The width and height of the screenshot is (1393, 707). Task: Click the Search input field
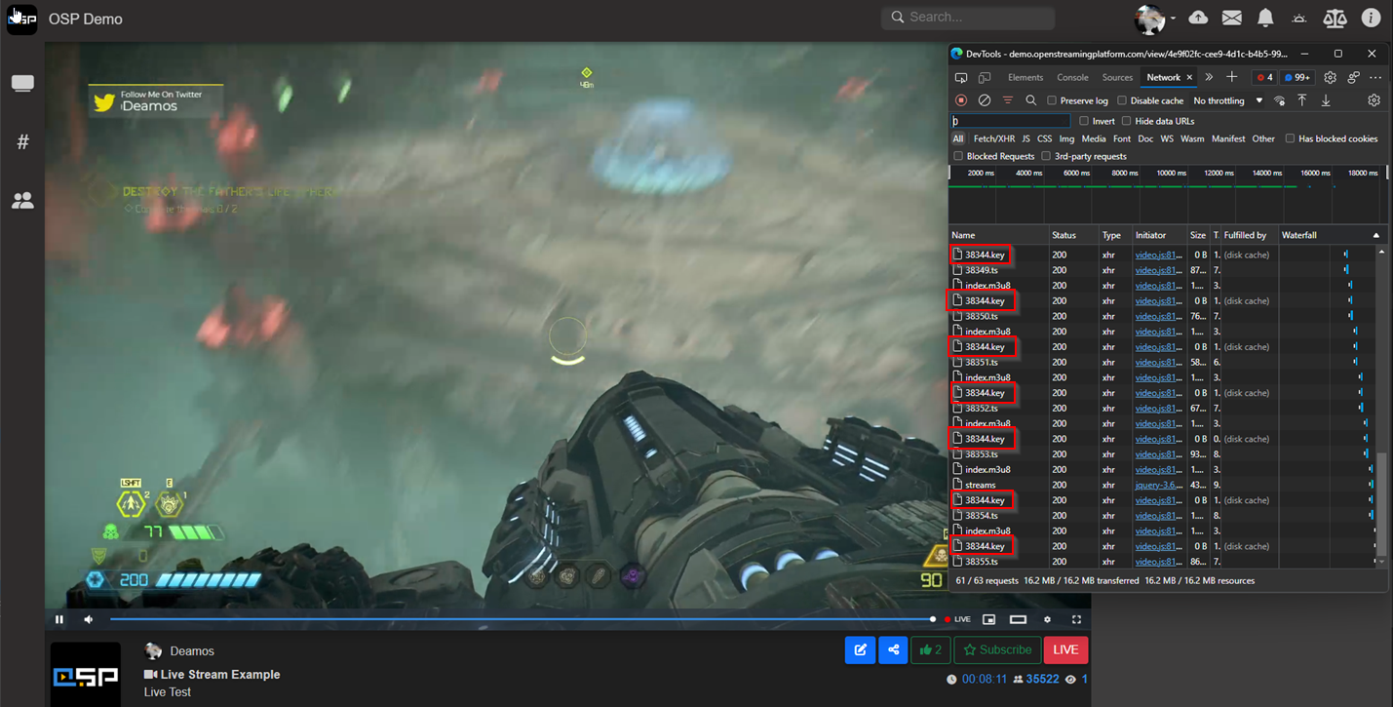968,18
